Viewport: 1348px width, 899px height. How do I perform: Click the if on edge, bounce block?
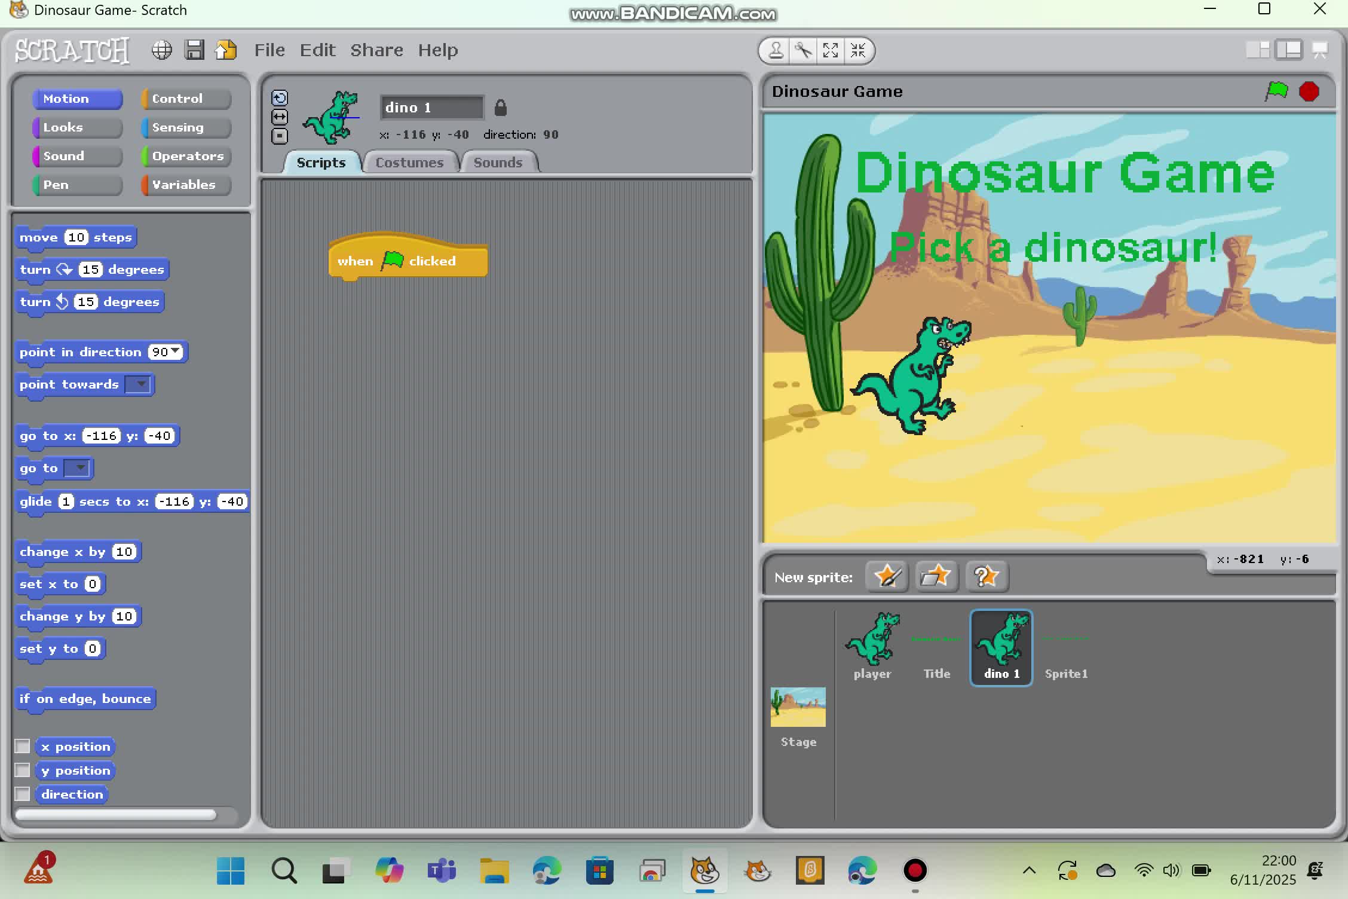pos(85,699)
